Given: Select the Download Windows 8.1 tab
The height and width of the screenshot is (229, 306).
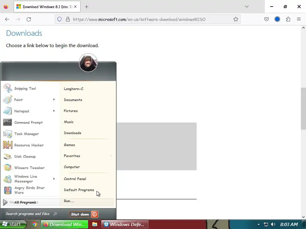Looking at the screenshot, I should [x=47, y=7].
